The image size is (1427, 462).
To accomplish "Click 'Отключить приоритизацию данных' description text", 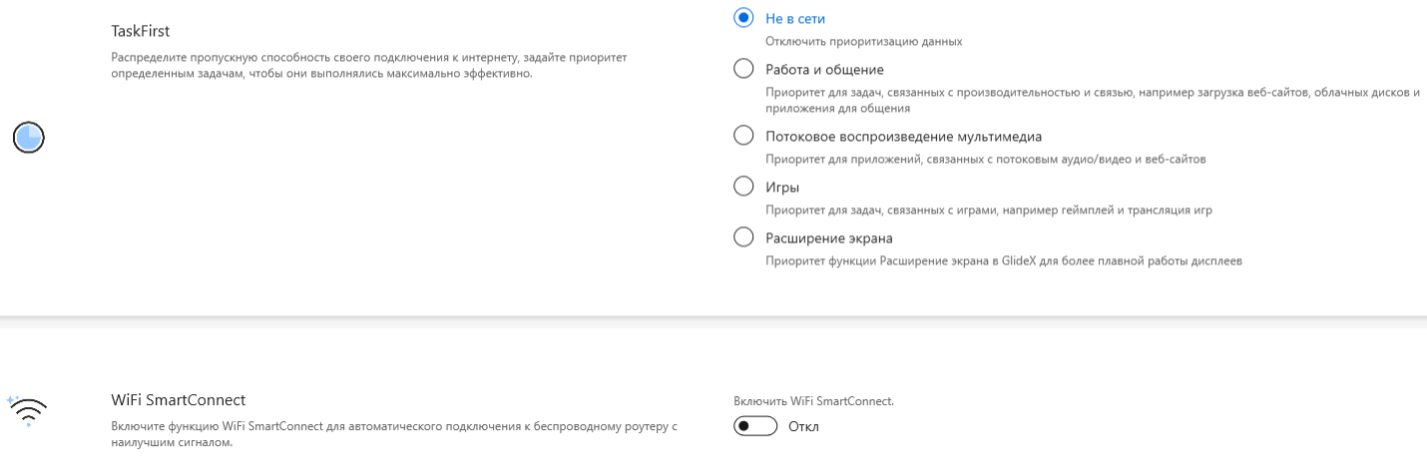I will tap(863, 42).
